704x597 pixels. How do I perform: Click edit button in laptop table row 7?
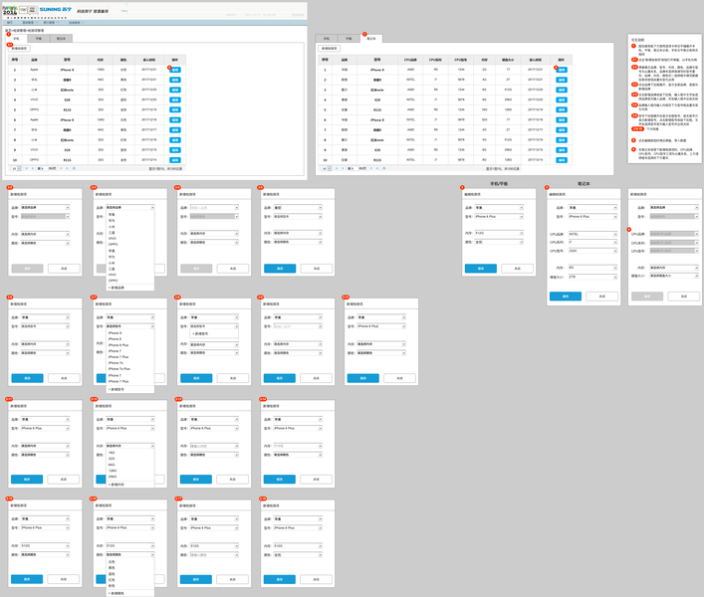pyautogui.click(x=562, y=130)
